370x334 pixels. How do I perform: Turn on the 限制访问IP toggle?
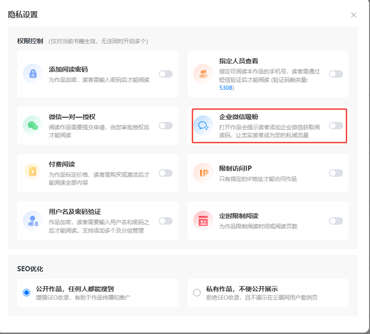click(x=336, y=173)
